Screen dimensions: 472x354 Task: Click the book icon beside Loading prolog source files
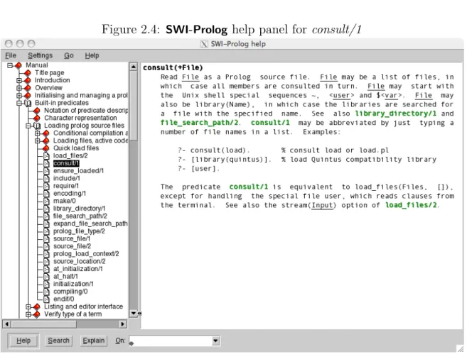pyautogui.click(x=37, y=126)
